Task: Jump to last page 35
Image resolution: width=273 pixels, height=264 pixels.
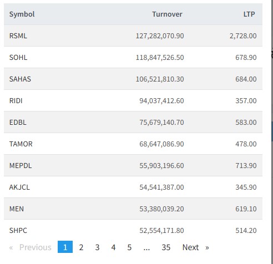Action: pyautogui.click(x=166, y=247)
